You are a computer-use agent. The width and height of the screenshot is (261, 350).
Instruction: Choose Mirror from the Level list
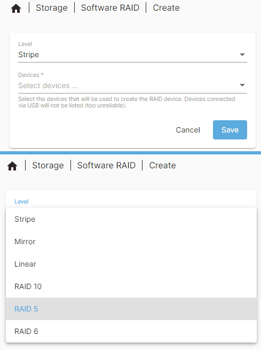click(131, 242)
